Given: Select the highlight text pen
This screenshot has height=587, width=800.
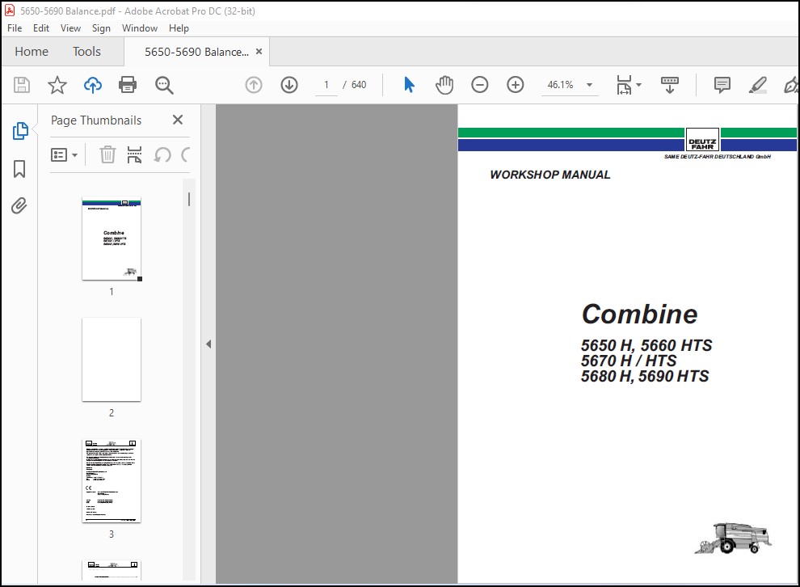Looking at the screenshot, I should coord(758,85).
